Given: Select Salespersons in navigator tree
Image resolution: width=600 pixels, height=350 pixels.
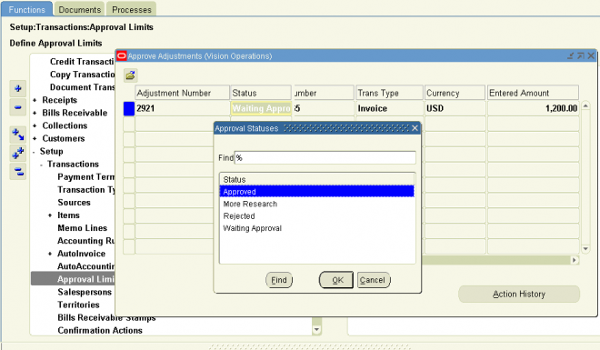Looking at the screenshot, I should (x=85, y=292).
